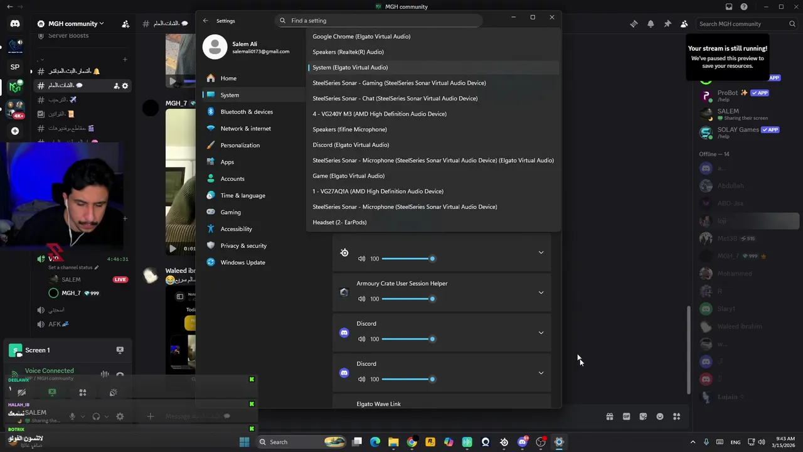The width and height of the screenshot is (803, 452).
Task: Open Discord soundboard icon
Action: pos(113,392)
